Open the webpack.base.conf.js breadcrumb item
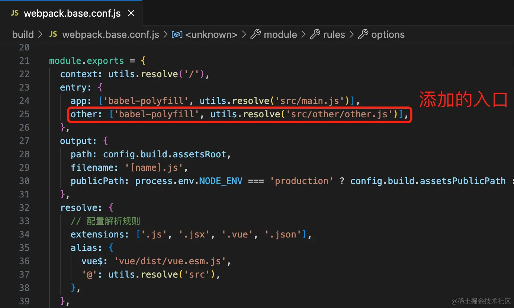Screen dimensions: 514x308 (x=111, y=35)
